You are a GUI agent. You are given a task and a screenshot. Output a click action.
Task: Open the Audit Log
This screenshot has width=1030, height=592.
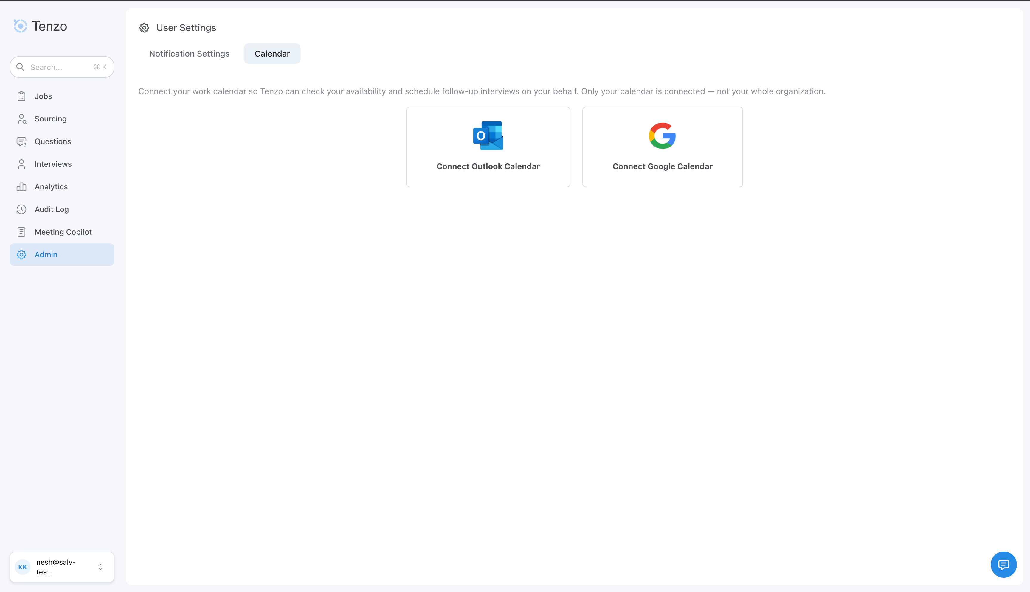pos(62,209)
